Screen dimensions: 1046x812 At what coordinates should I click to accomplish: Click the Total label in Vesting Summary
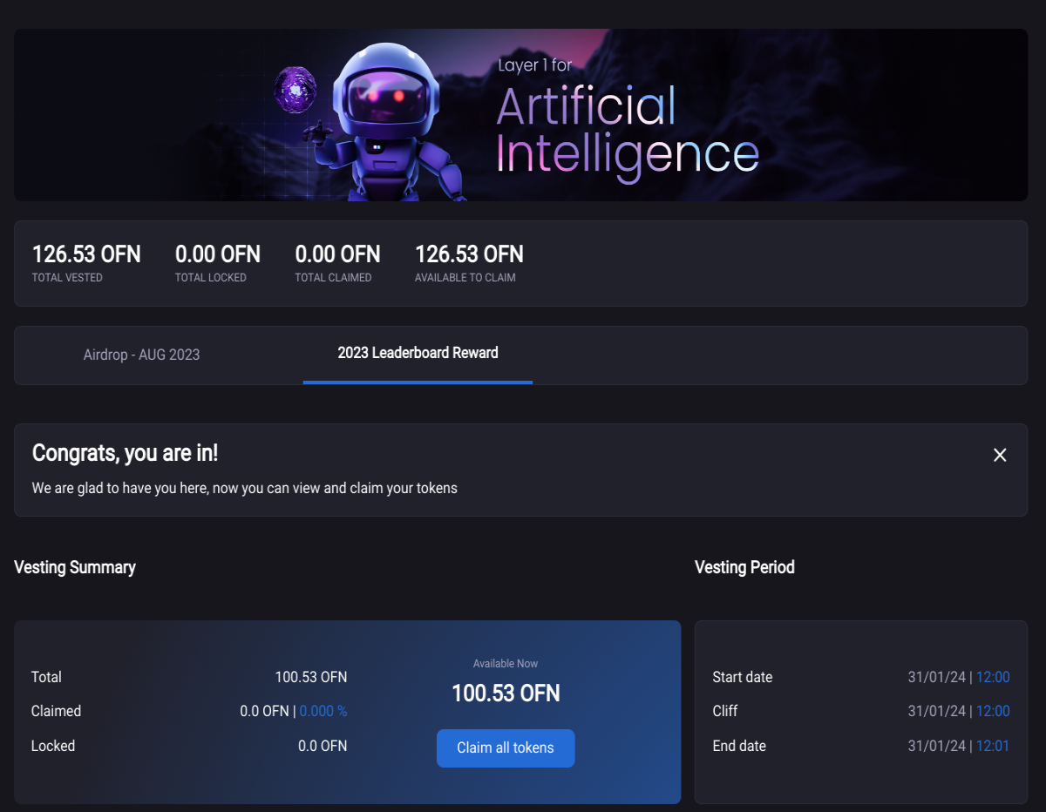(46, 677)
